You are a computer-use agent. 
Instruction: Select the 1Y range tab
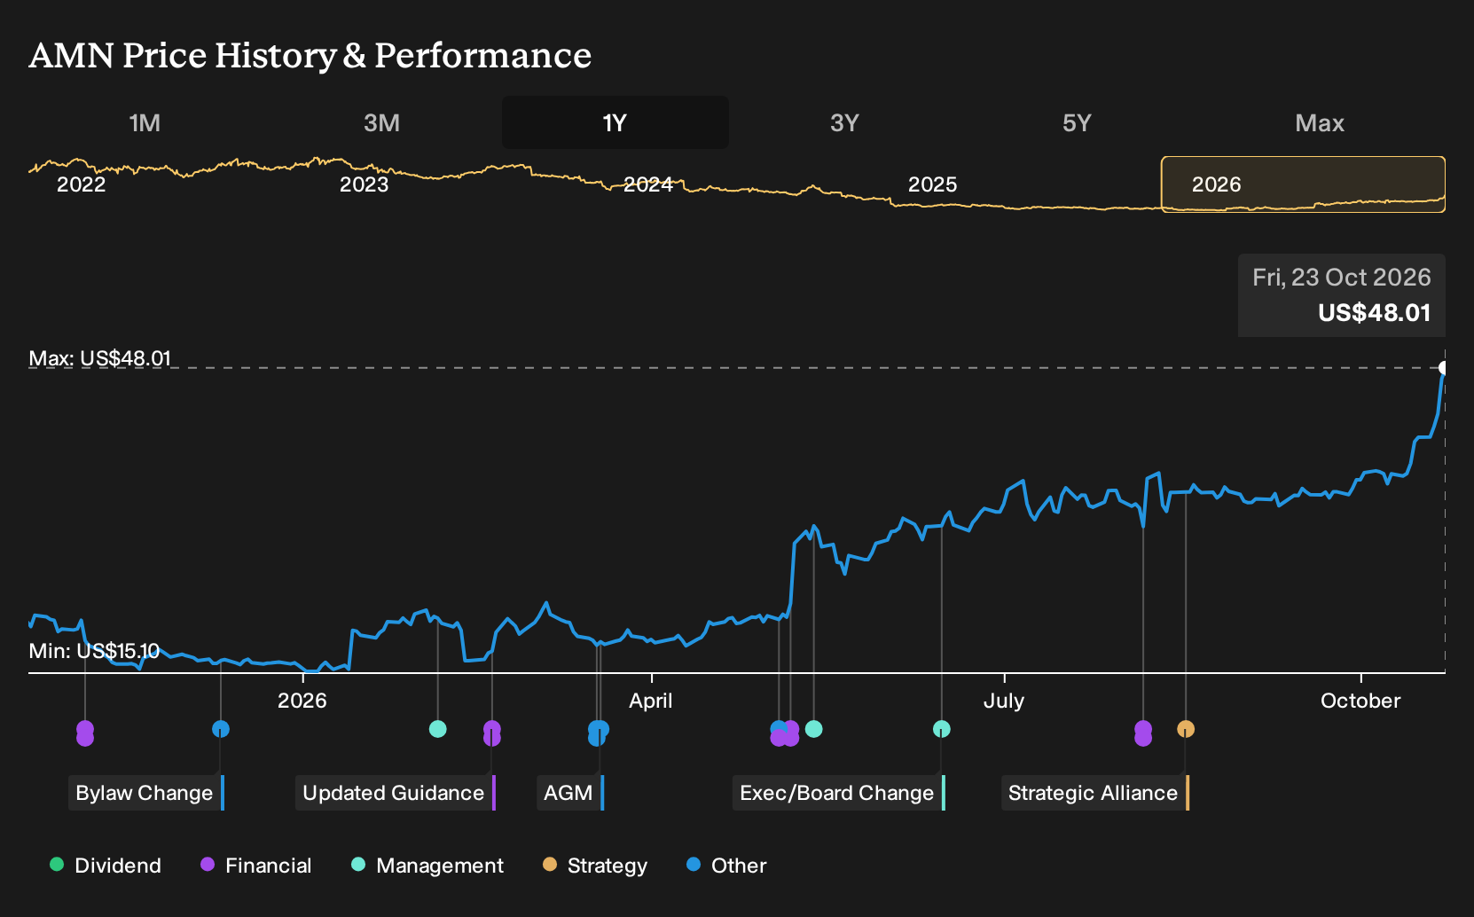tap(615, 122)
